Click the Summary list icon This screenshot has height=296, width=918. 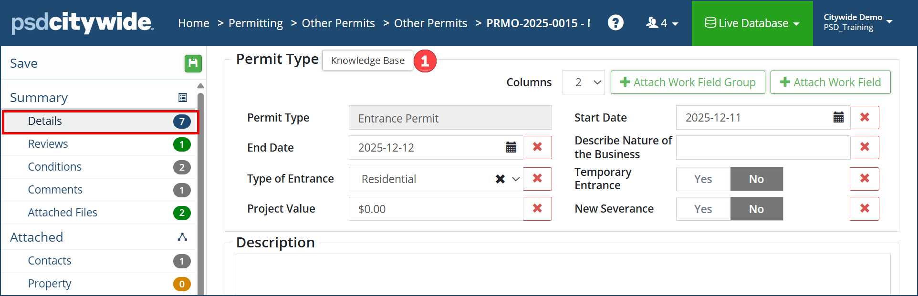[182, 98]
